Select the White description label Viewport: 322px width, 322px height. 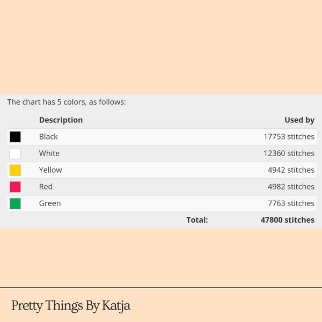49,153
